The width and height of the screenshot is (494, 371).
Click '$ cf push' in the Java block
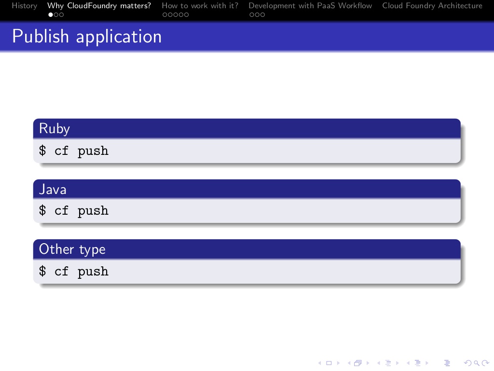pyautogui.click(x=74, y=211)
